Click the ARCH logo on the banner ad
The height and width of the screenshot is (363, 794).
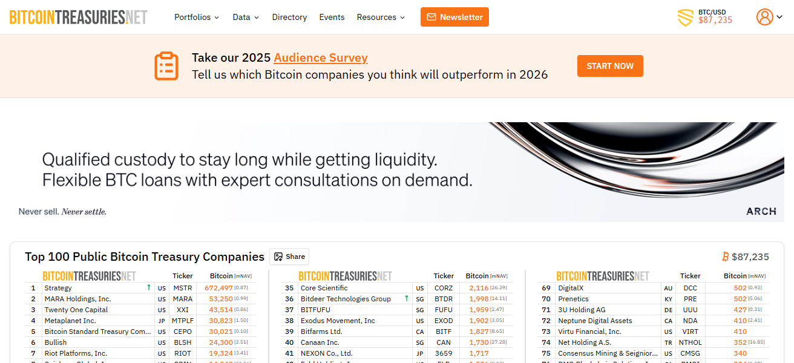tap(761, 211)
